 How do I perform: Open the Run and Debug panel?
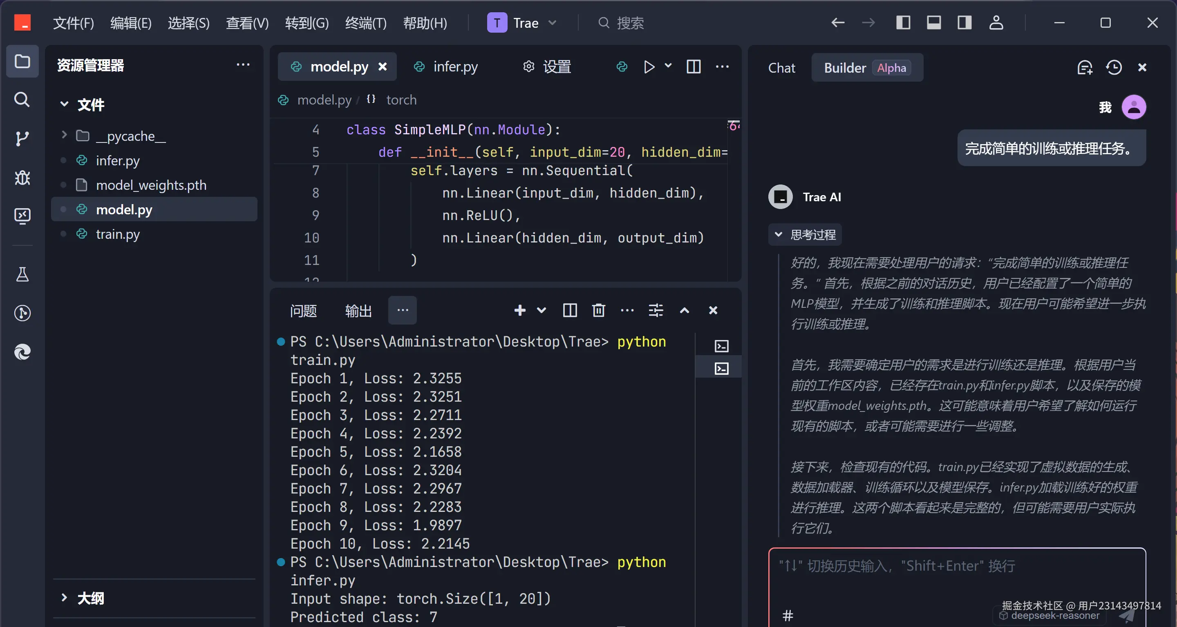[x=22, y=178]
